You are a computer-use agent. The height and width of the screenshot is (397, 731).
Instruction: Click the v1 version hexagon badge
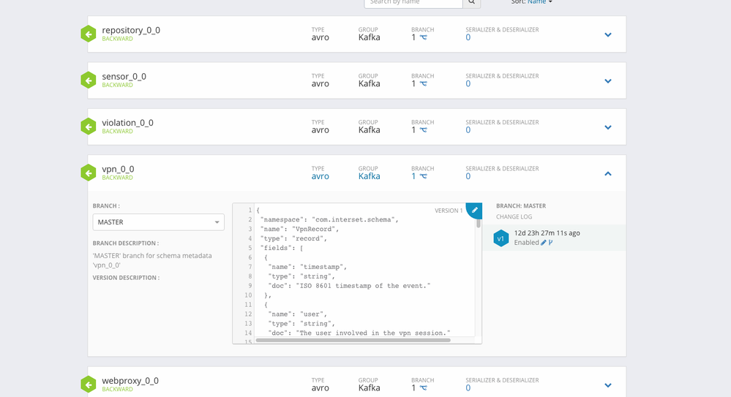click(x=501, y=238)
